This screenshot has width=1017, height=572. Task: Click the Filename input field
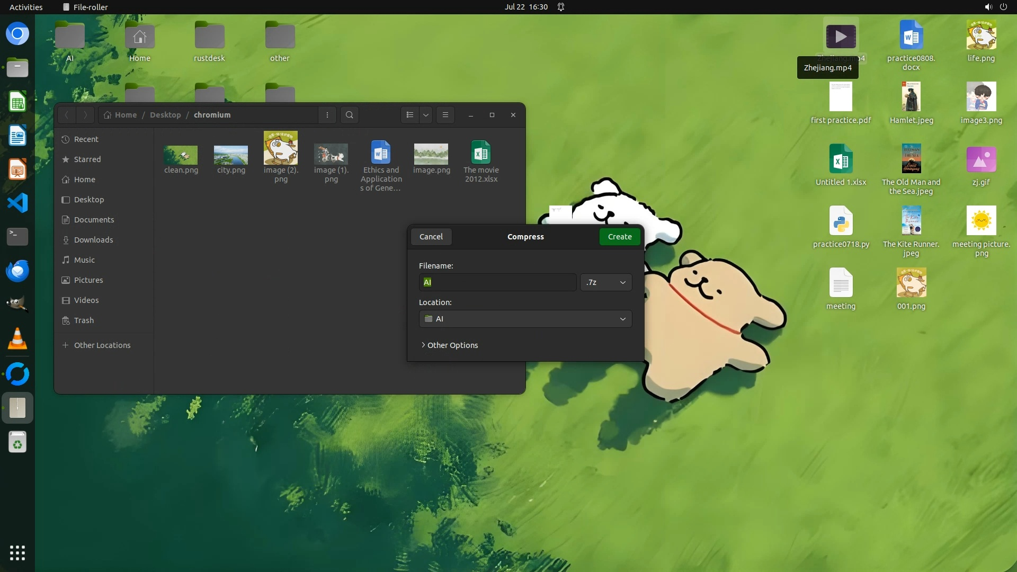[x=497, y=282]
